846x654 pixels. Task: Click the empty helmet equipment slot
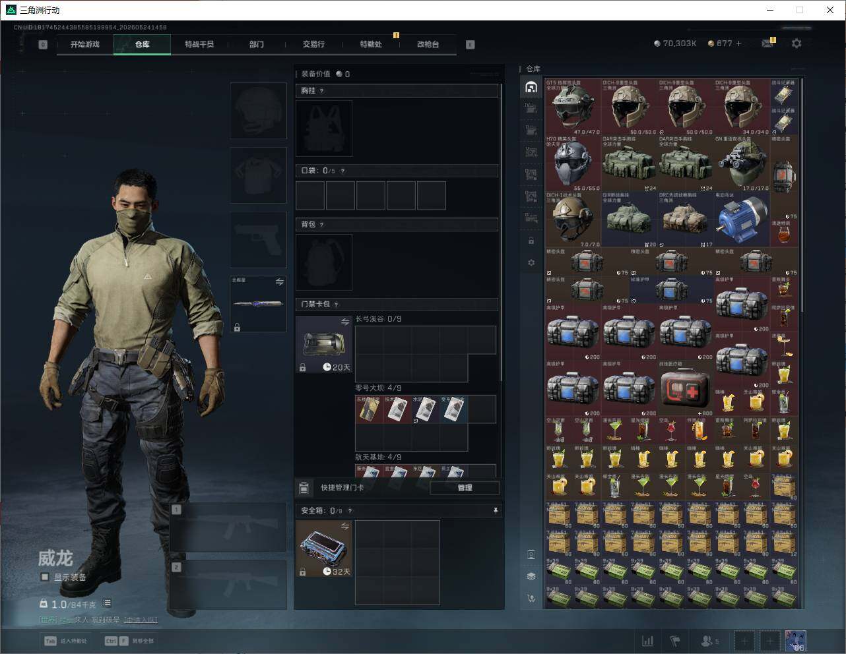(x=259, y=110)
